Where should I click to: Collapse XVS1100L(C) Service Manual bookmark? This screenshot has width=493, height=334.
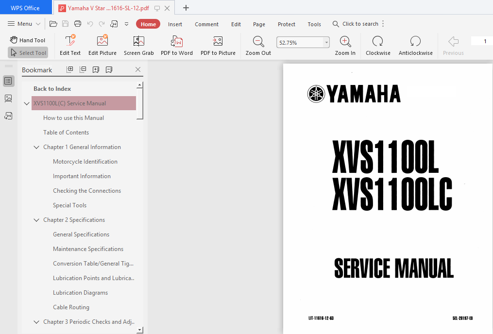(27, 103)
